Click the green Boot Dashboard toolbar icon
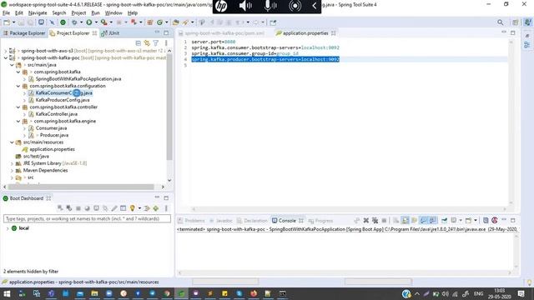The width and height of the screenshot is (534, 300). (63, 22)
